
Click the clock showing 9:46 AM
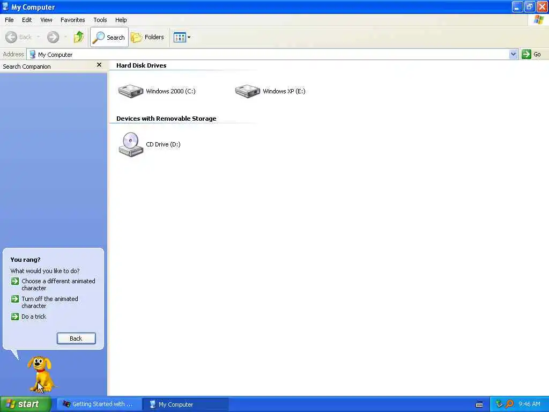click(529, 404)
